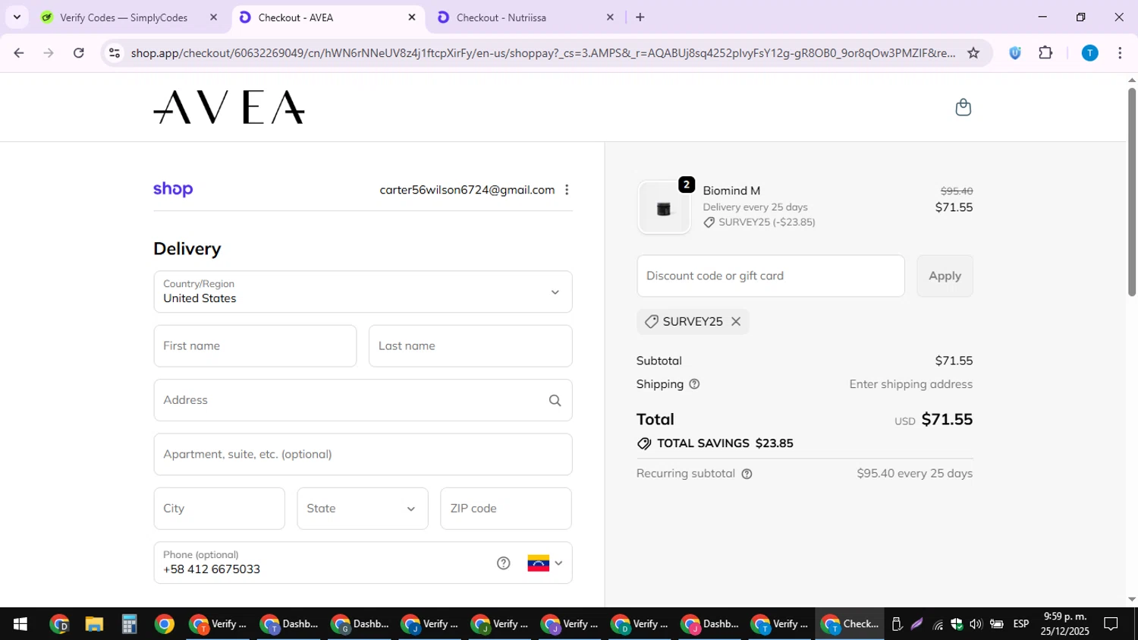Click the Shop Pay logo
The image size is (1138, 640).
(173, 189)
